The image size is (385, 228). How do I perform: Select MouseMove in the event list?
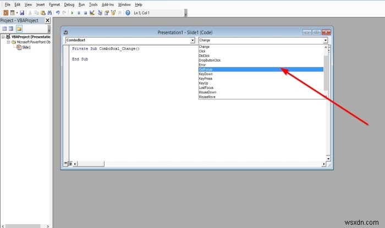tap(261, 97)
